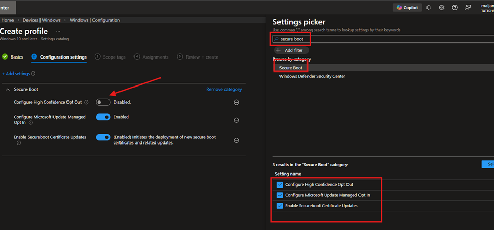Remove Configure Microsoft Update Managed Opt In
The height and width of the screenshot is (230, 494).
point(236,120)
